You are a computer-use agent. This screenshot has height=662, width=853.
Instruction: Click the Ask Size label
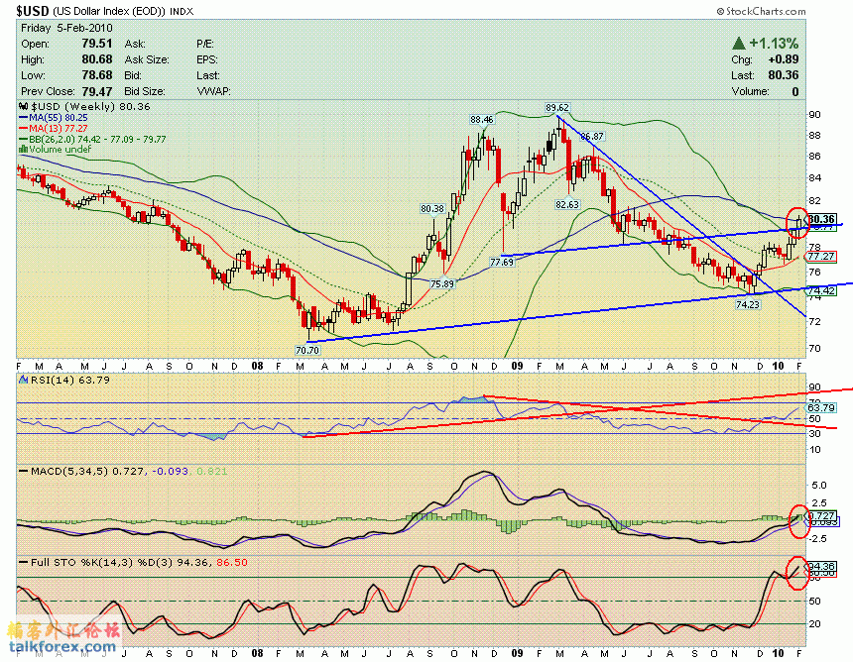coord(147,59)
